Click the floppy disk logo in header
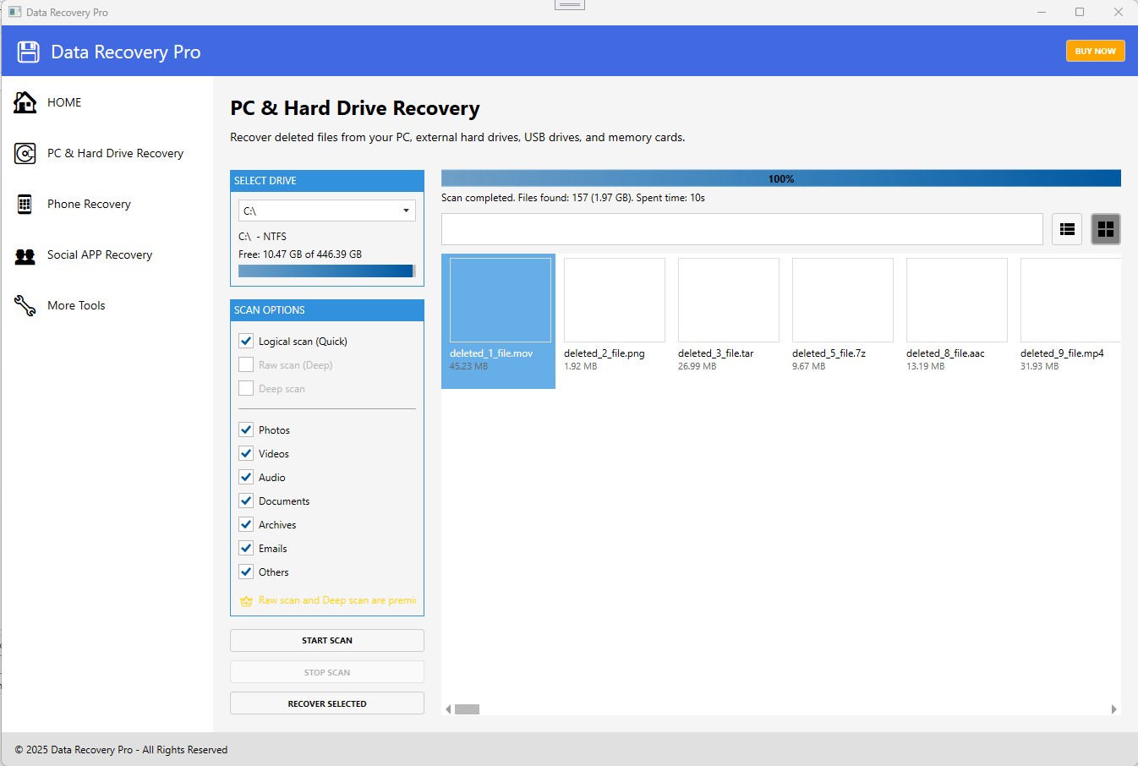Screen dimensions: 1138x766 [29, 52]
